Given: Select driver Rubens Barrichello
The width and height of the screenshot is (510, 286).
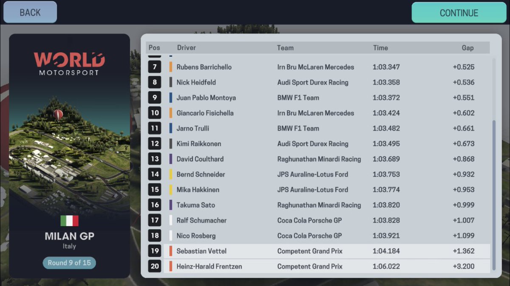Looking at the screenshot, I should [204, 67].
